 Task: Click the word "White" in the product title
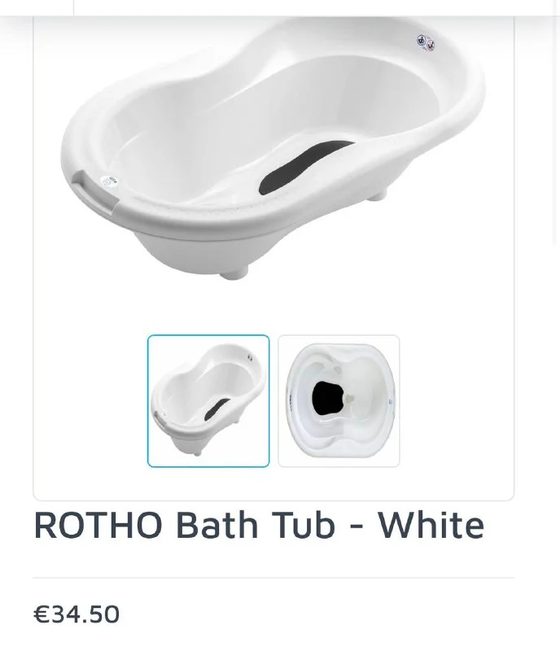coord(431,525)
